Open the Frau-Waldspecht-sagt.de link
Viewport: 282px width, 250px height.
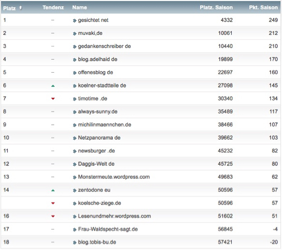point(108,229)
